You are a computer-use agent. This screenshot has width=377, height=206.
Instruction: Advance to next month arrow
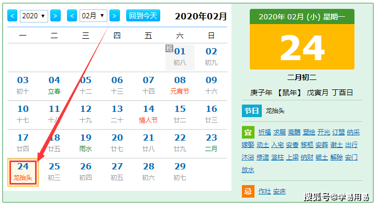pos(115,16)
